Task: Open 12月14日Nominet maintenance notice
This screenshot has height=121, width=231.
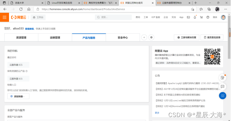Action: [180, 106]
